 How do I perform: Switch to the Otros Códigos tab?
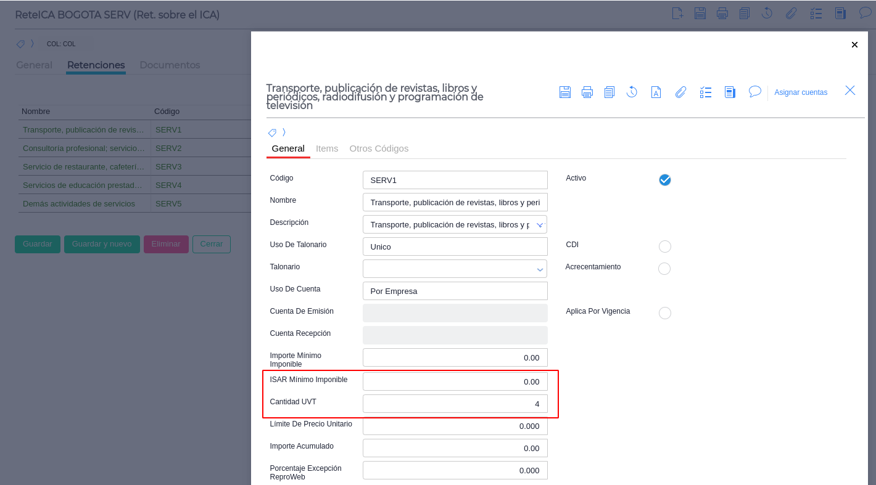[x=379, y=149]
